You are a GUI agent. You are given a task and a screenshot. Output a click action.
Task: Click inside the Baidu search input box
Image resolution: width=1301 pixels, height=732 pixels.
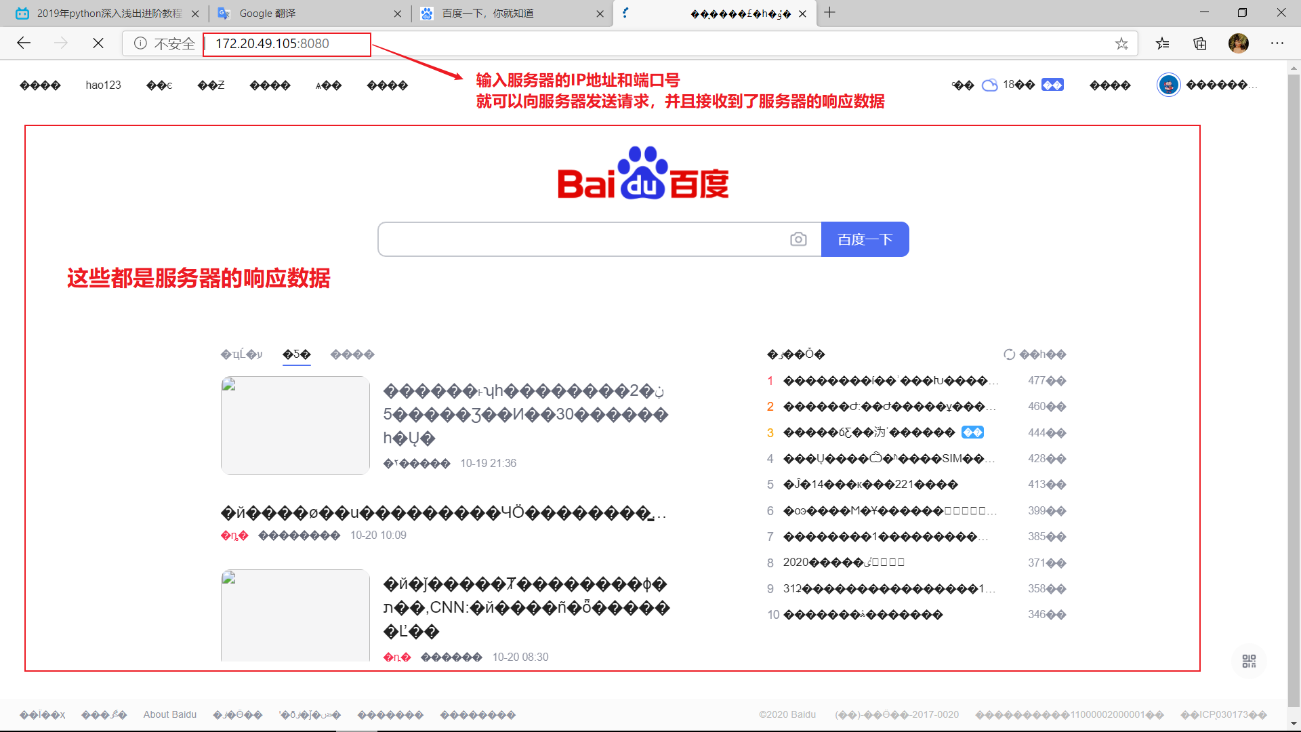[x=583, y=239]
